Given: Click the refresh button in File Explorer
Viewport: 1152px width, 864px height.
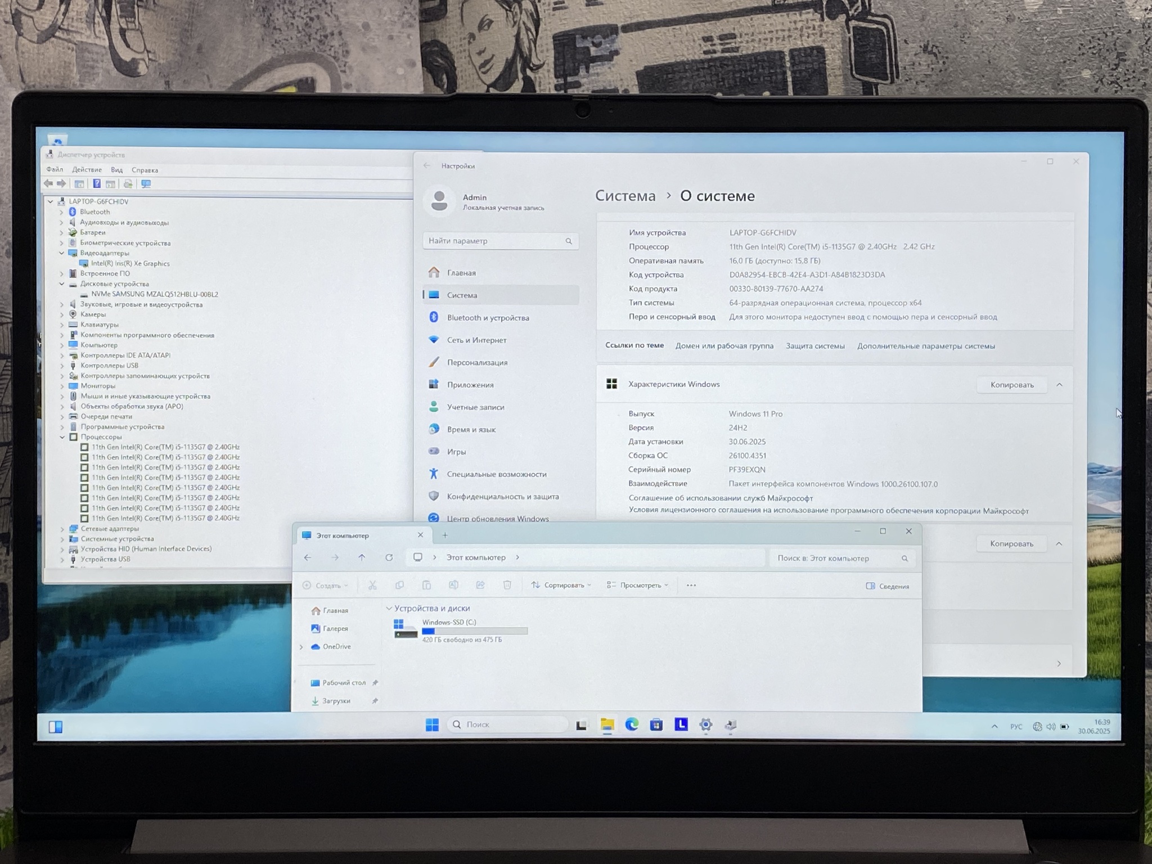Looking at the screenshot, I should (389, 557).
